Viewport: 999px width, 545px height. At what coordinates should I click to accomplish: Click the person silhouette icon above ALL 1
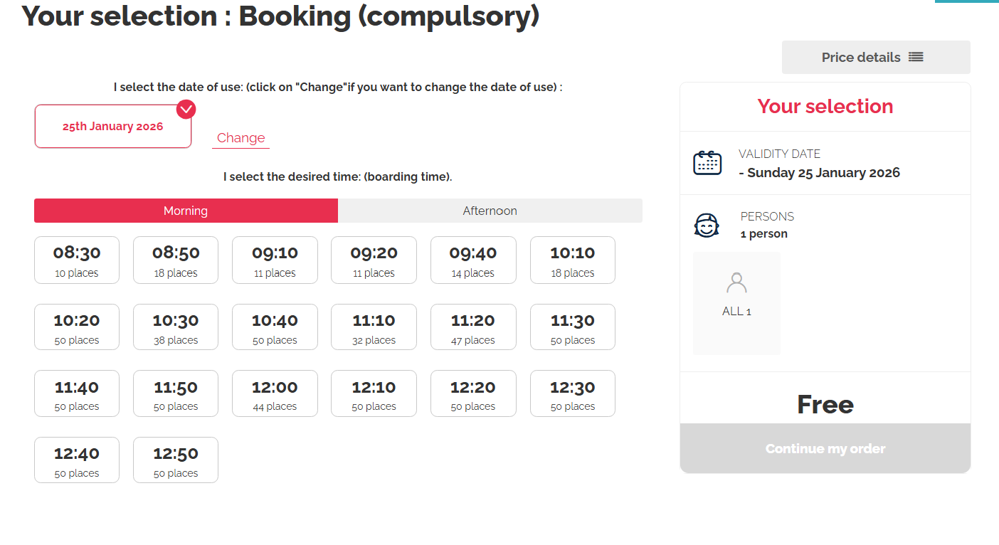tap(736, 283)
